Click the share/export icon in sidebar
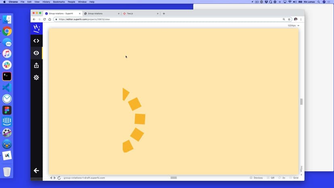The width and height of the screenshot is (334, 188). click(x=36, y=65)
